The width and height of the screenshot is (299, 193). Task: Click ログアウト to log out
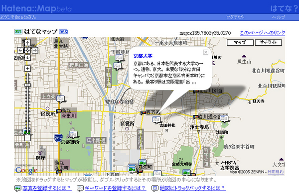(x=235, y=17)
